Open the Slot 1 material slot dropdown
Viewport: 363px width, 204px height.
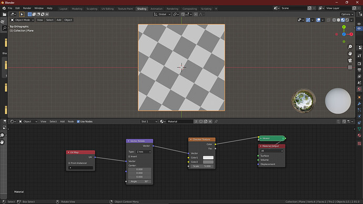tap(149, 121)
